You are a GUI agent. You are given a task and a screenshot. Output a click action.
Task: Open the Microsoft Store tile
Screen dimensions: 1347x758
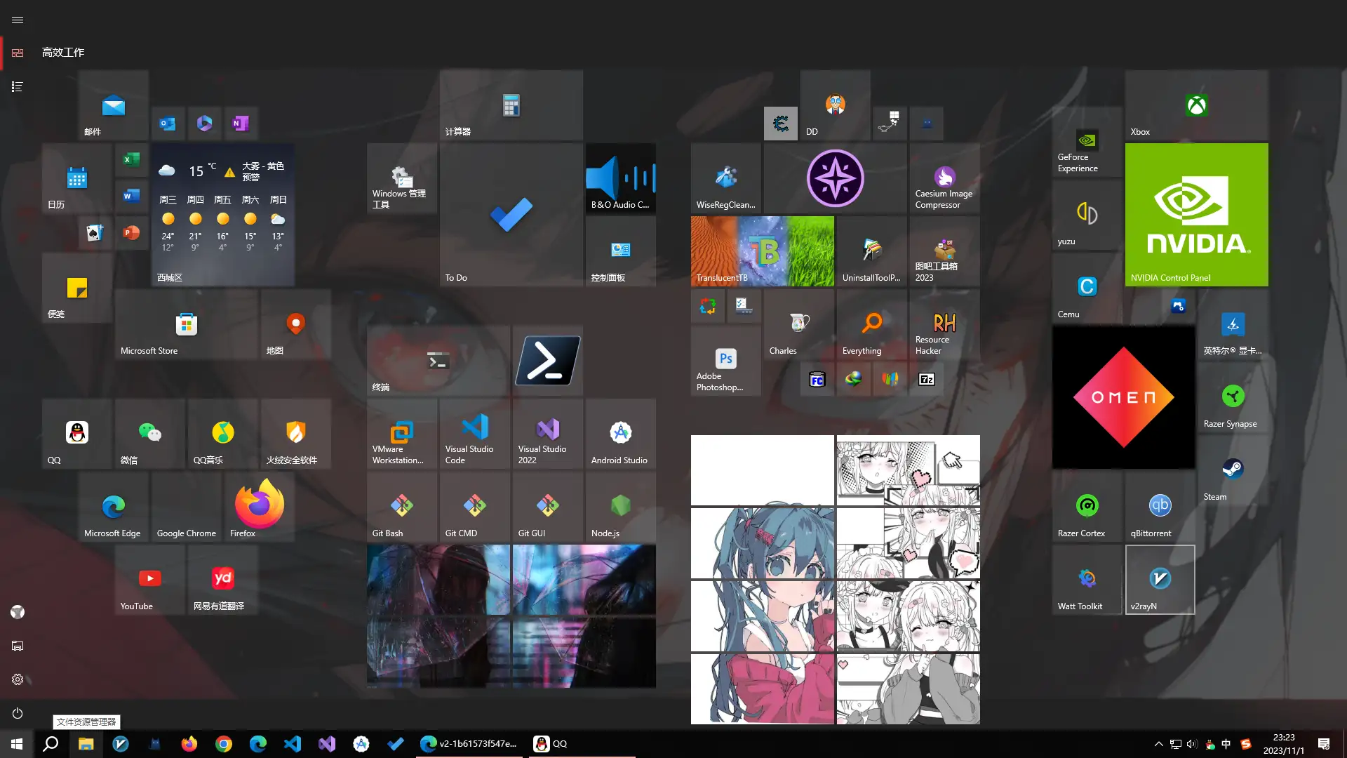pyautogui.click(x=186, y=324)
